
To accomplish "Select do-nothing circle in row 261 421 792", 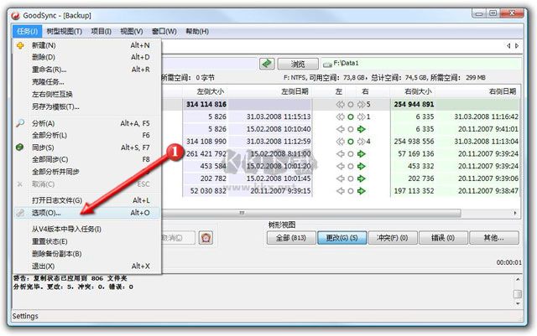I will pos(351,153).
